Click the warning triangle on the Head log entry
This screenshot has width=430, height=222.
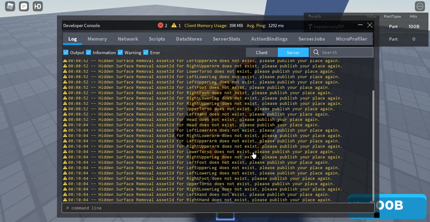tap(65, 119)
